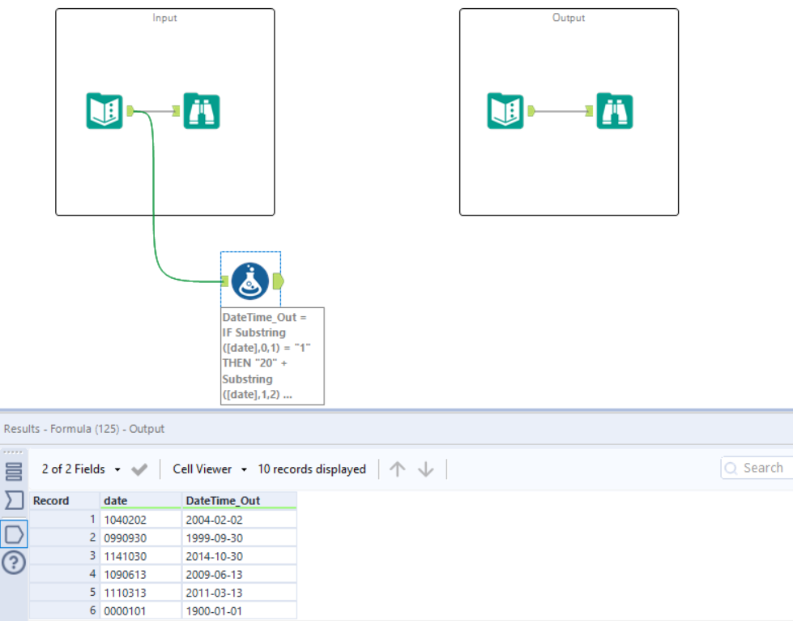
Task: Open the Results help icon
Action: click(x=14, y=563)
